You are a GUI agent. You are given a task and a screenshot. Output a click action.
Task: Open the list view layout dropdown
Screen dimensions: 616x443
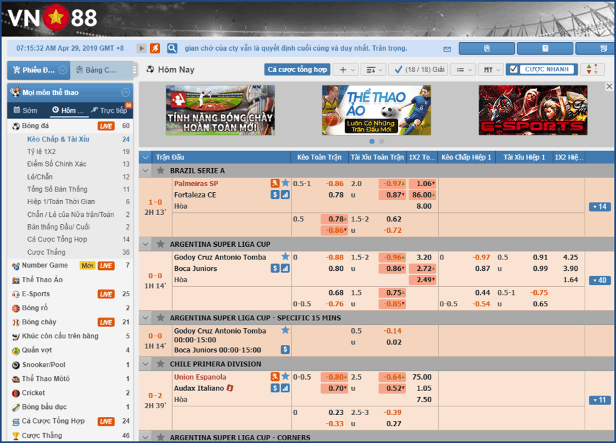pyautogui.click(x=463, y=69)
